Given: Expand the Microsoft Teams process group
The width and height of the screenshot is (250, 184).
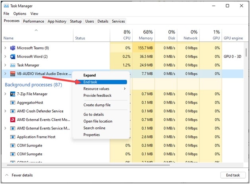Looking at the screenshot, I should (x=5, y=48).
